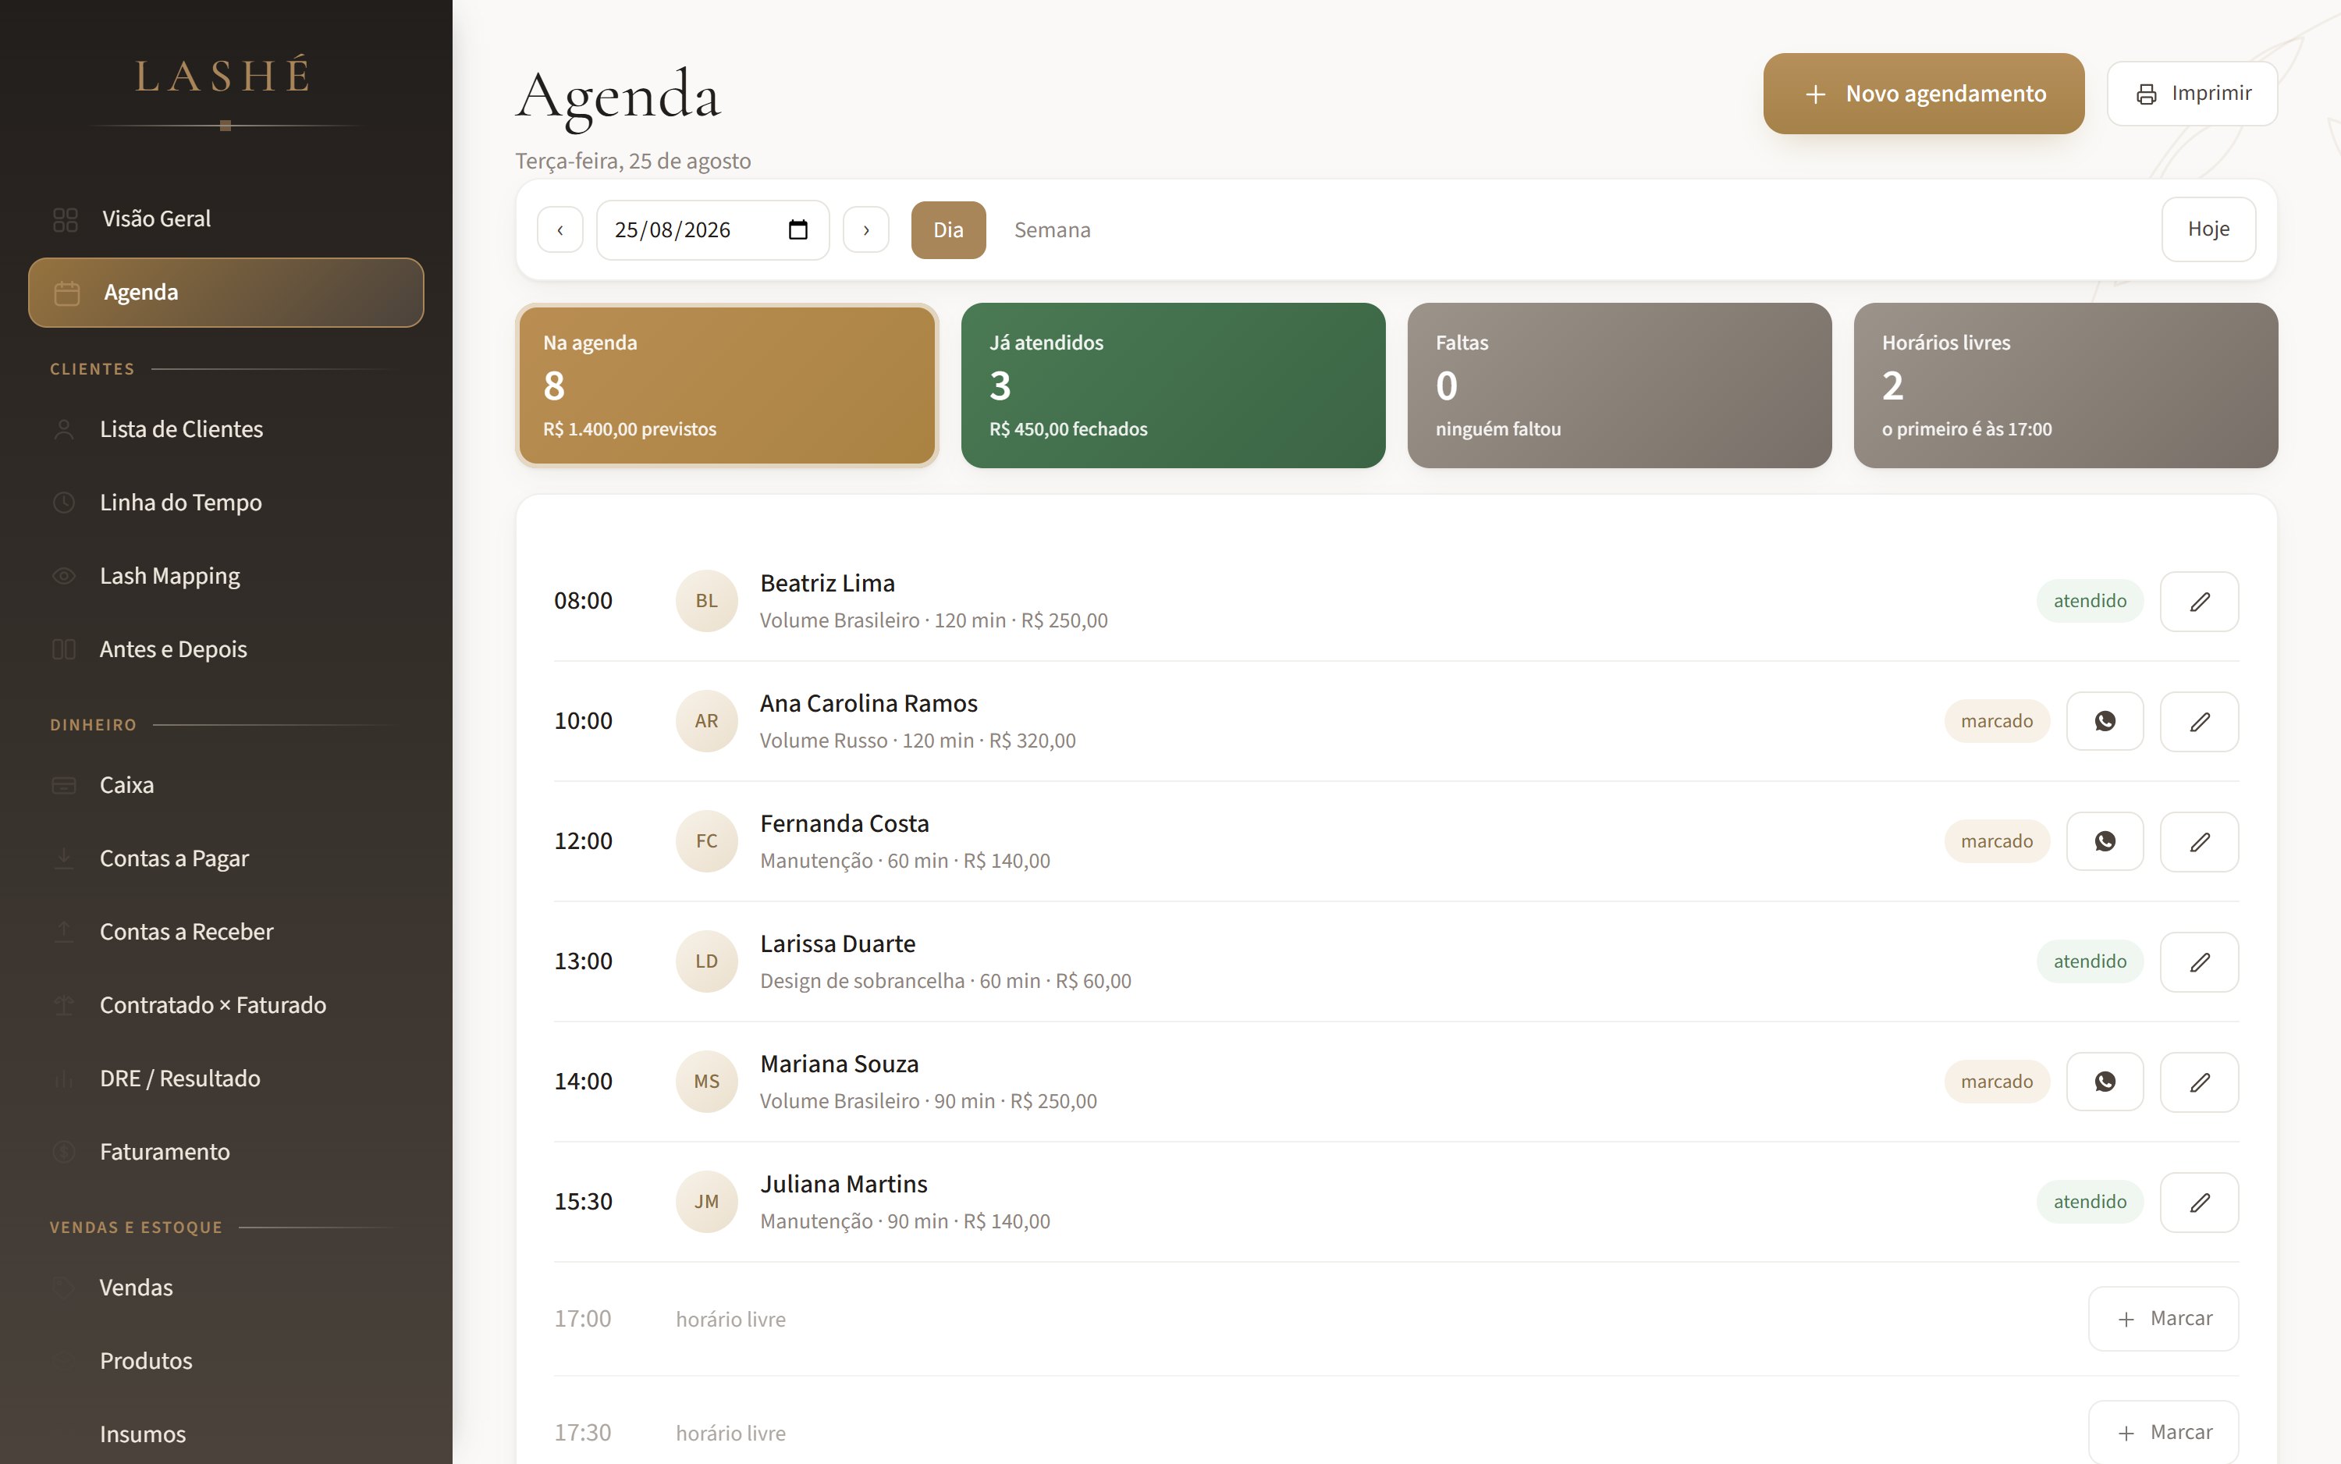Edit Larissa Duarte's appointment
The height and width of the screenshot is (1464, 2341).
(2199, 961)
